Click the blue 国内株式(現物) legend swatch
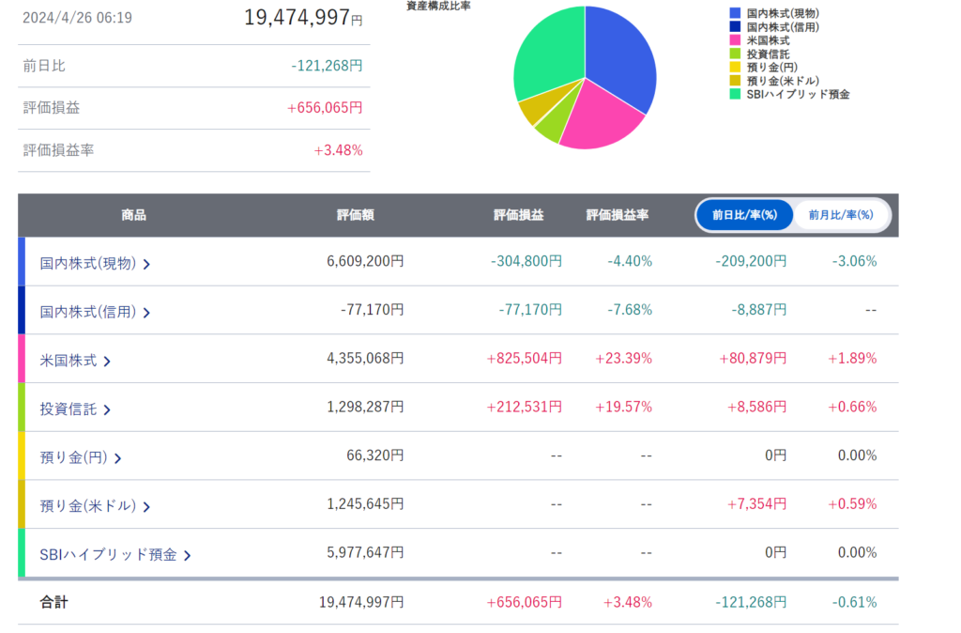This screenshot has height=633, width=961. [x=735, y=13]
